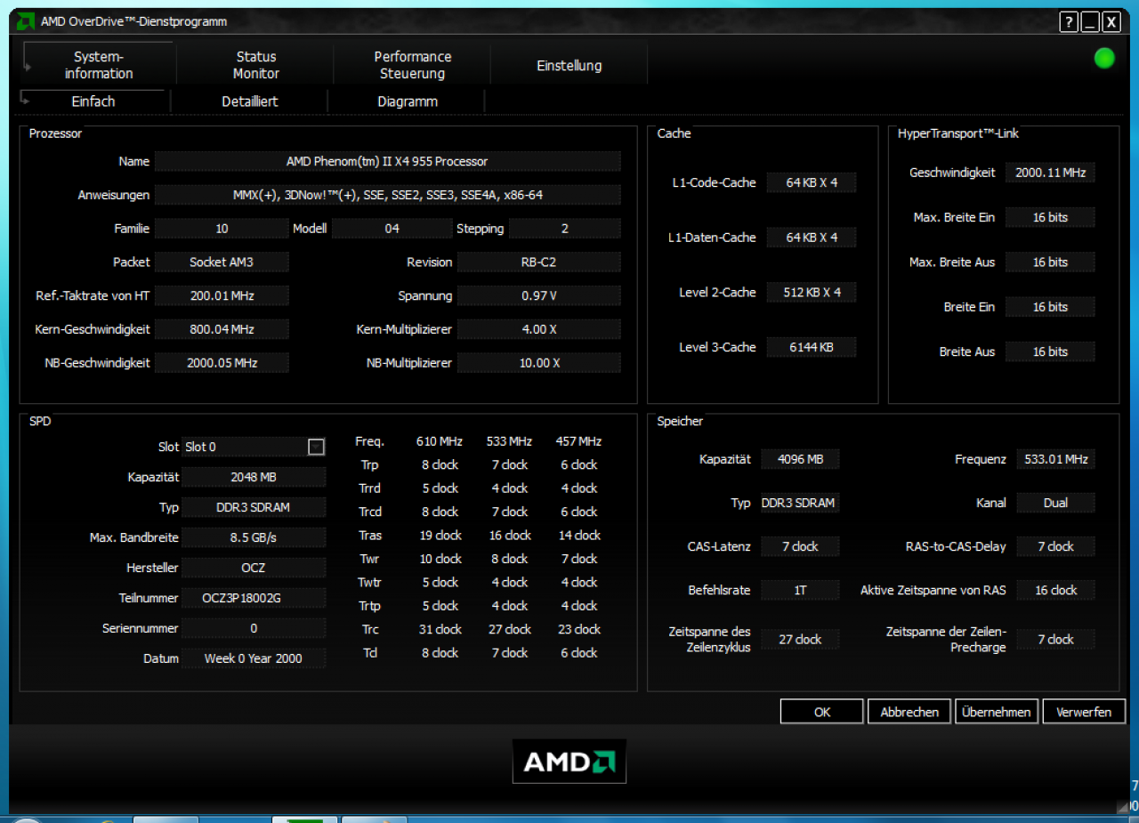This screenshot has height=823, width=1139.
Task: Click the Abbrechen button
Action: click(909, 712)
